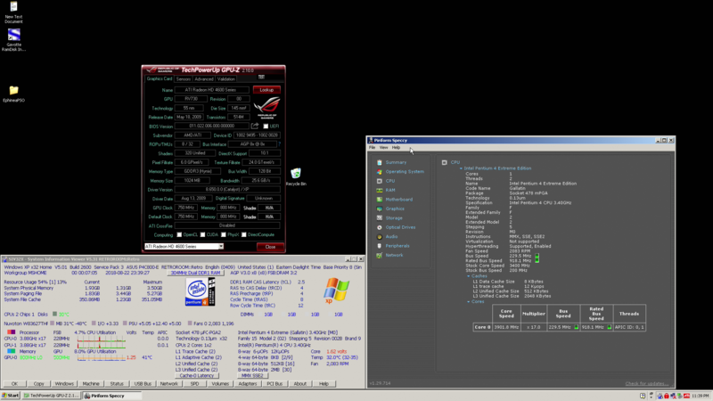Select Motherboard icon in Speccy sidebar
The height and width of the screenshot is (401, 713).
(x=380, y=200)
